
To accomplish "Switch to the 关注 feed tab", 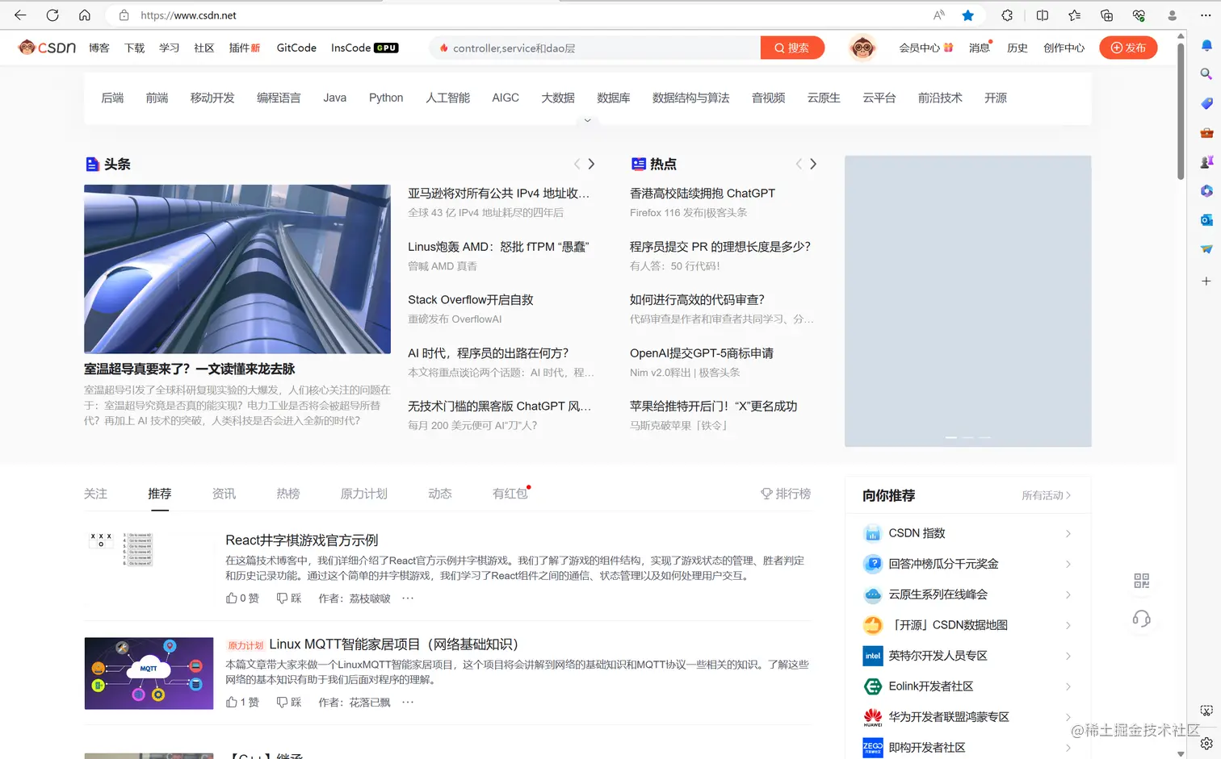I will pyautogui.click(x=95, y=494).
